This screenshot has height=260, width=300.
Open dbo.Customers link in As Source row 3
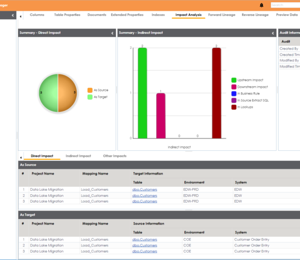(144, 201)
